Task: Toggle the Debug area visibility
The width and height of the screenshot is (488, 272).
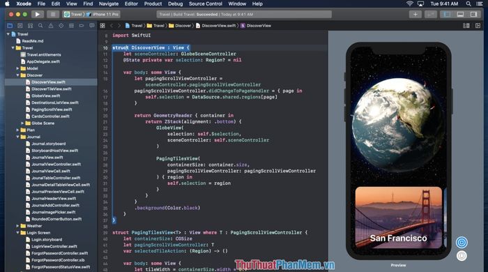Action: point(460,15)
